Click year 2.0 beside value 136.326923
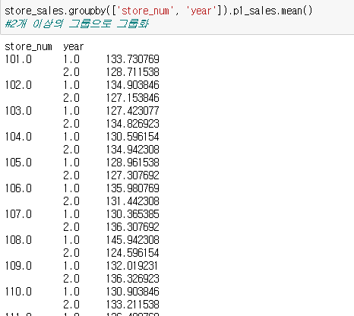The image size is (354, 316). 71,279
